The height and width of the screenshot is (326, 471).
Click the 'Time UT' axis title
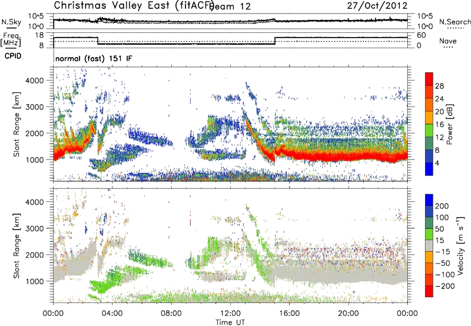pos(230,322)
